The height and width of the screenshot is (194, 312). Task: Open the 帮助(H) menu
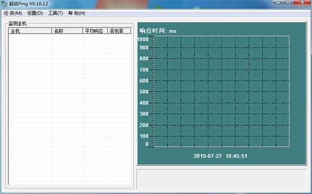pyautogui.click(x=76, y=13)
